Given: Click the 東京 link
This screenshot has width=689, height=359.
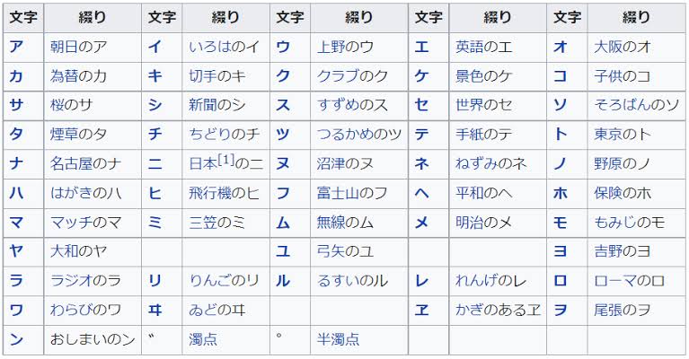Looking at the screenshot, I should point(608,135).
